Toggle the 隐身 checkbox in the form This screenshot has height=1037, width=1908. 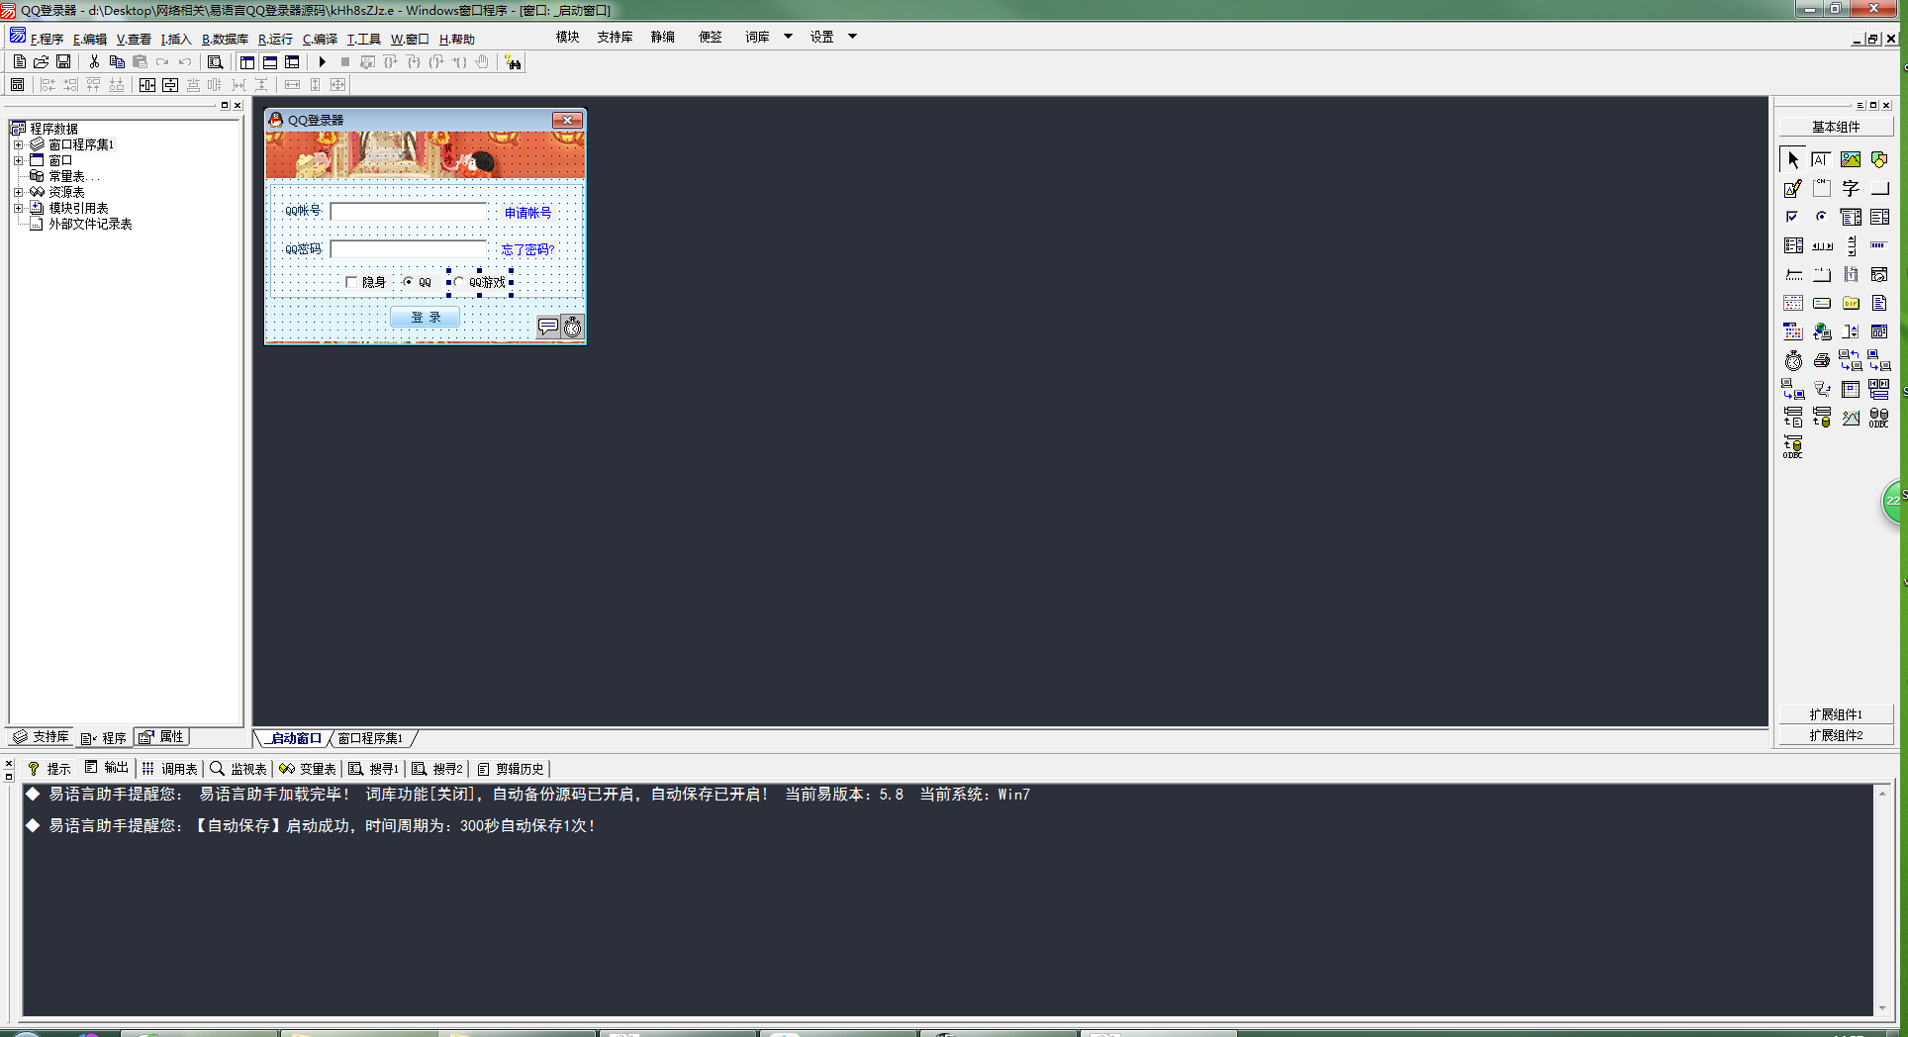pyautogui.click(x=351, y=282)
